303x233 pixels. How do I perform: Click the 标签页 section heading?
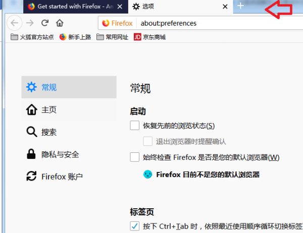(x=142, y=212)
